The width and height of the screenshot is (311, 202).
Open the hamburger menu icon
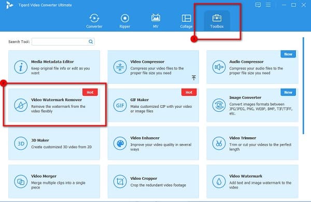click(x=268, y=5)
